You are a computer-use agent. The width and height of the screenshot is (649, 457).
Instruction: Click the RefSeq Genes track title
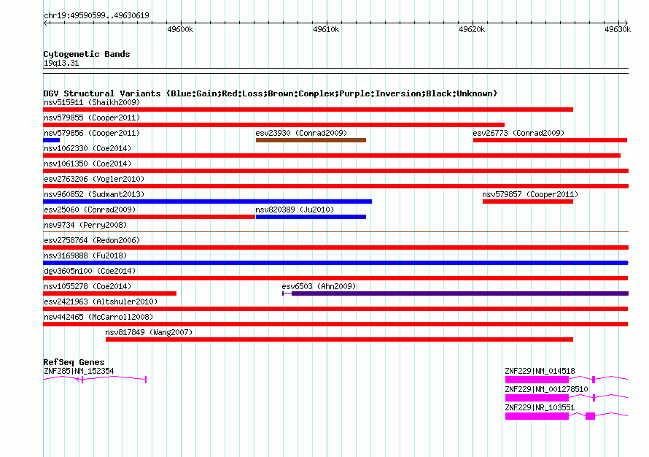(74, 361)
